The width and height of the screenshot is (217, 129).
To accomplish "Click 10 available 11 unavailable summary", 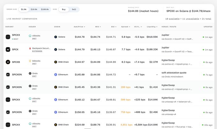I will pyautogui.click(x=188, y=19).
